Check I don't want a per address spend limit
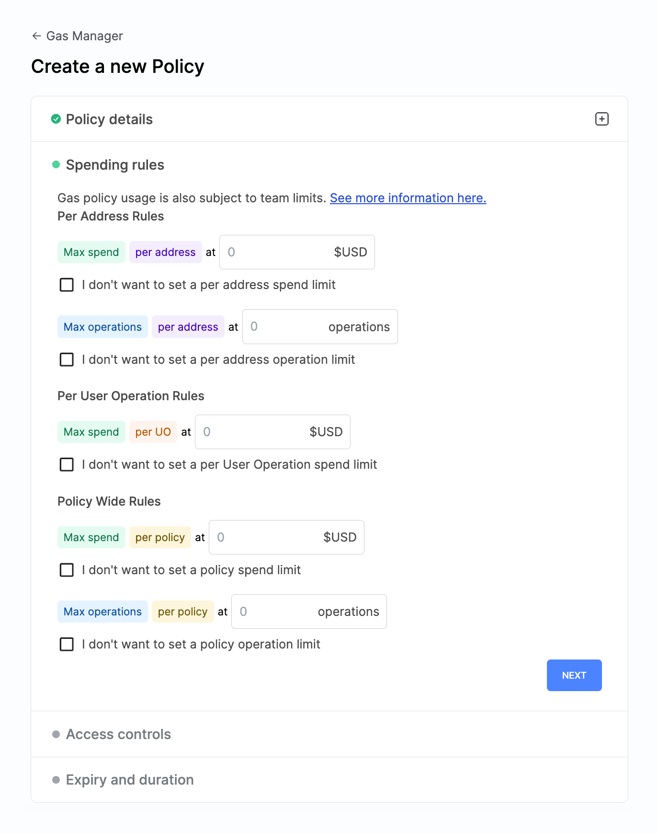Viewport: 658px width, 833px height. coord(67,285)
